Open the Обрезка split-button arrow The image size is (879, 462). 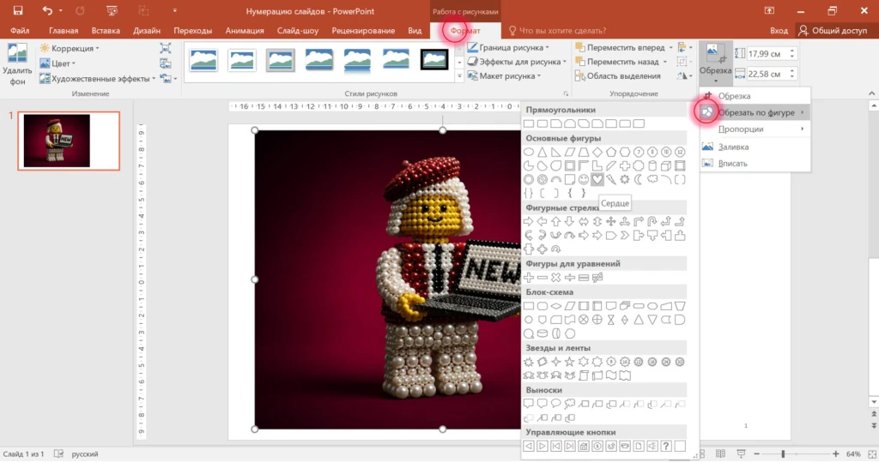tap(715, 81)
